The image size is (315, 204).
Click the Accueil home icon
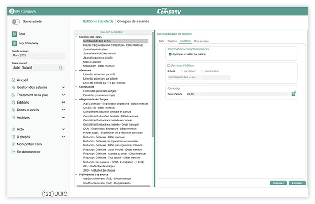(13, 80)
